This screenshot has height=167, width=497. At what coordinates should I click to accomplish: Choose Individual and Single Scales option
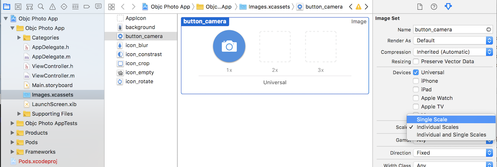pyautogui.click(x=451, y=135)
